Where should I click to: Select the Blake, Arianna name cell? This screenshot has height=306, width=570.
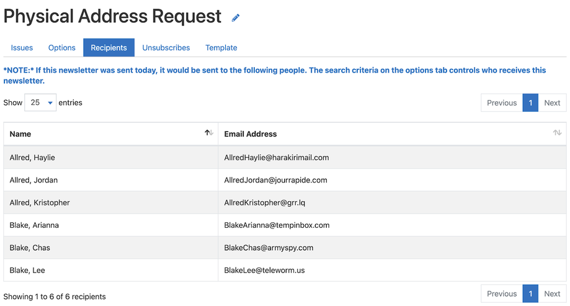click(x=111, y=225)
